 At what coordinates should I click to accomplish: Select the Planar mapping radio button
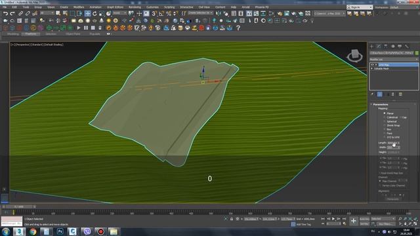pos(385,113)
